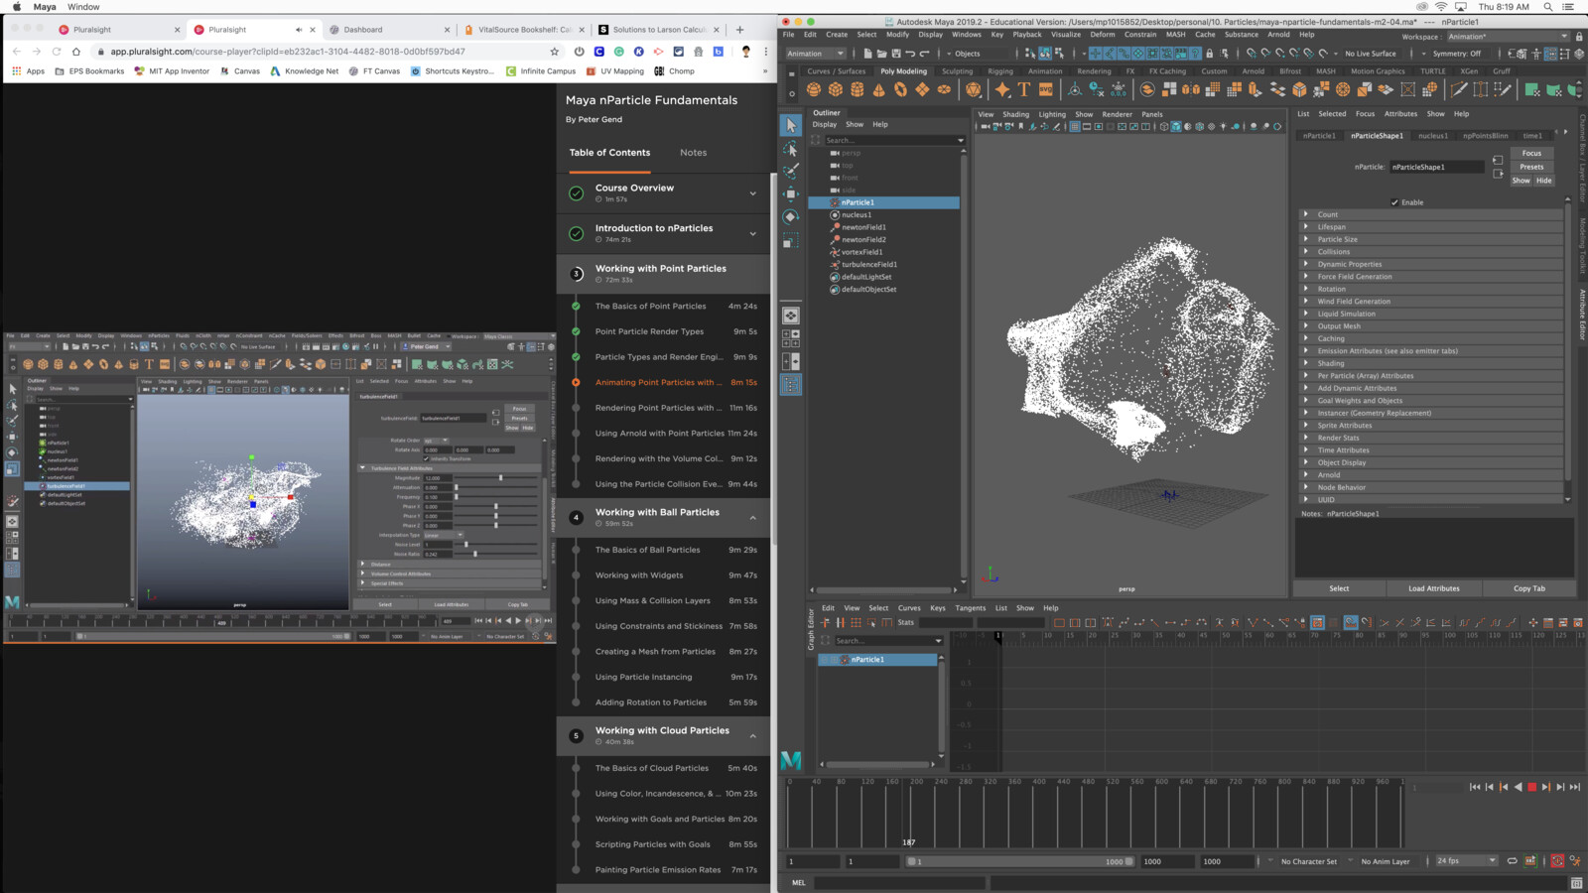Activate the Select Tool in the toolbox
Viewport: 1588px width, 893px height.
point(789,124)
